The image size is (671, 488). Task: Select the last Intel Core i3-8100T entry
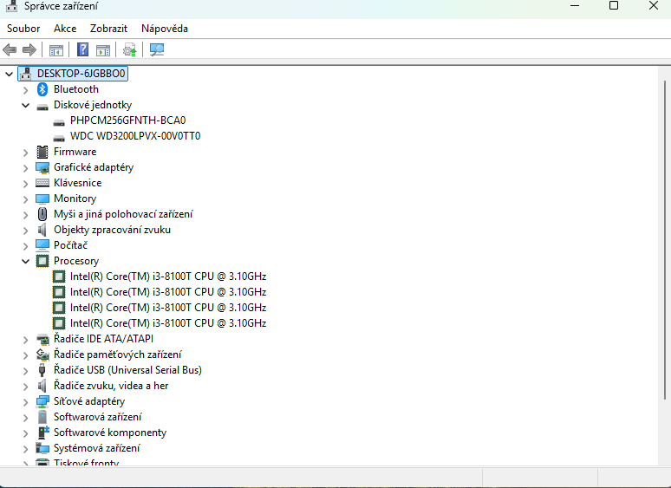[x=168, y=323]
